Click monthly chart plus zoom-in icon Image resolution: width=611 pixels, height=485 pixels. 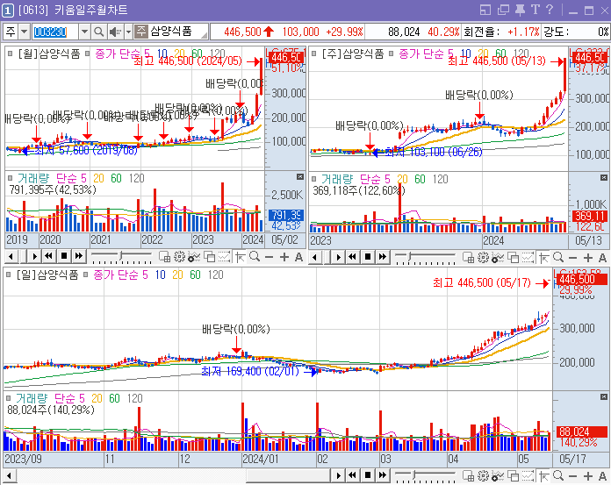[x=284, y=257]
